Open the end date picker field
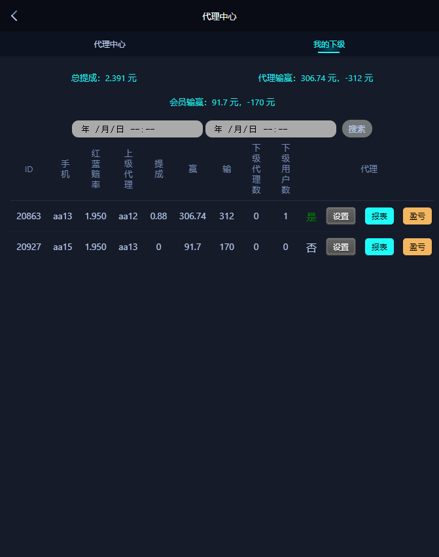439x557 pixels. (271, 129)
